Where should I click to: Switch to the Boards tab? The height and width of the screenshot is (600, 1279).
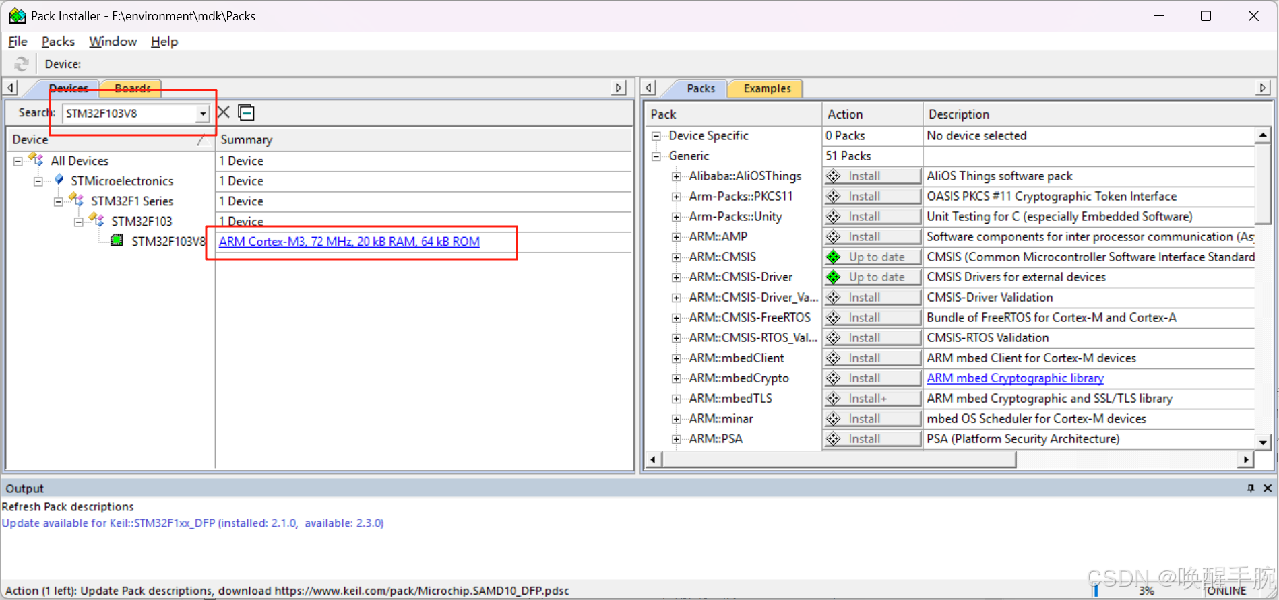click(x=133, y=88)
